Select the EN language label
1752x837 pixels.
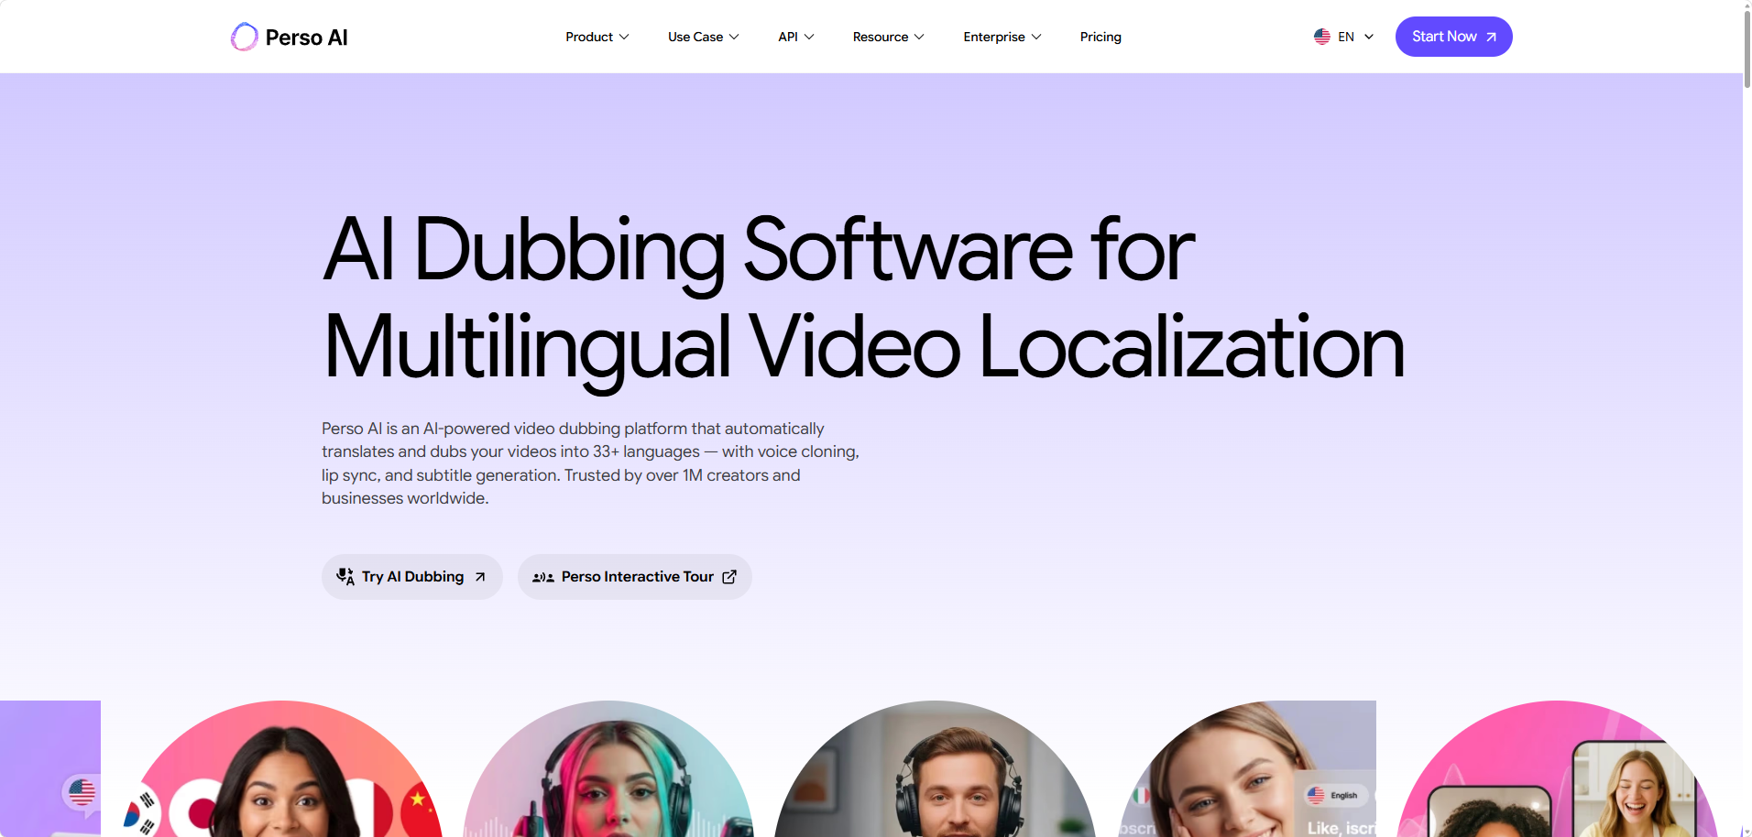1346,37
